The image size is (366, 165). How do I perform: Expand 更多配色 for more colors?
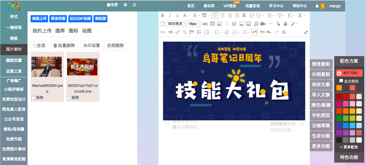349,147
